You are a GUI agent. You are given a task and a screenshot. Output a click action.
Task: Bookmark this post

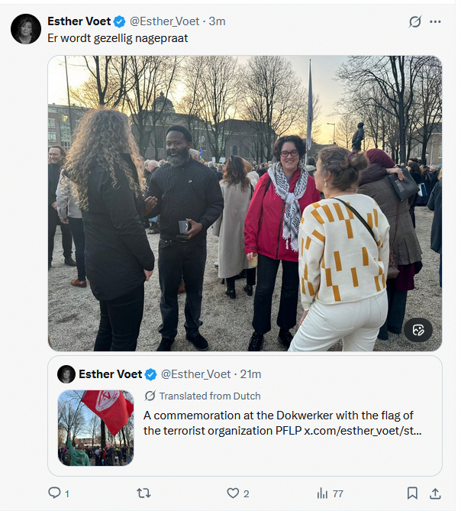click(x=412, y=493)
